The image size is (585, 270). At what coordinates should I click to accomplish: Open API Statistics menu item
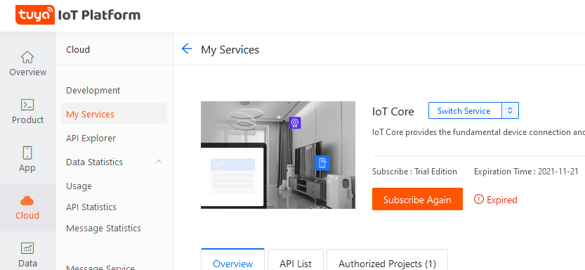tap(91, 207)
